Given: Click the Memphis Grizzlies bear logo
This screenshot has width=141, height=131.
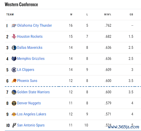Looking at the screenshot, I should [14, 58].
